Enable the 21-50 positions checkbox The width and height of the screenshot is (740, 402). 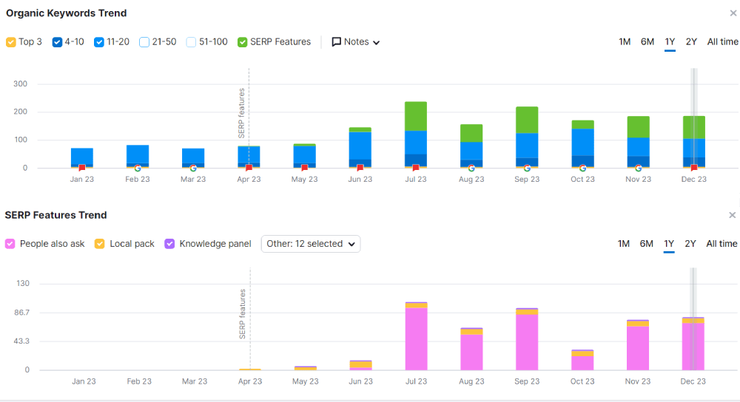(144, 42)
